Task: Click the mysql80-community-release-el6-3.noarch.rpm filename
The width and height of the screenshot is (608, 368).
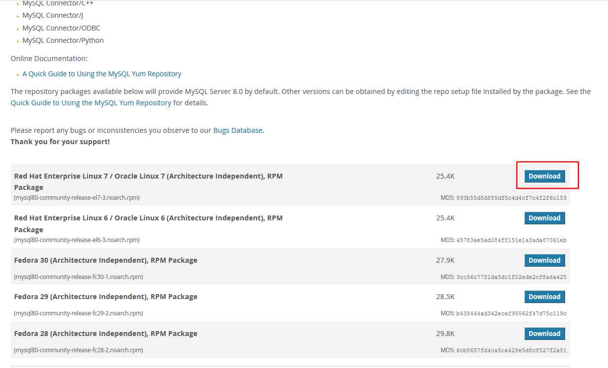Action: (x=77, y=240)
